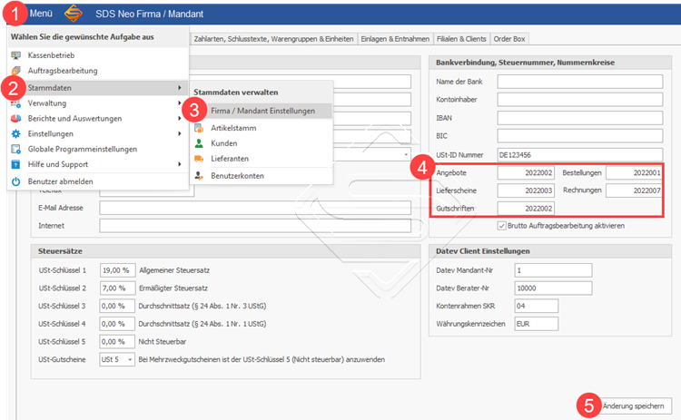Click the Kontoinhaber input field
The image size is (681, 420).
point(580,100)
